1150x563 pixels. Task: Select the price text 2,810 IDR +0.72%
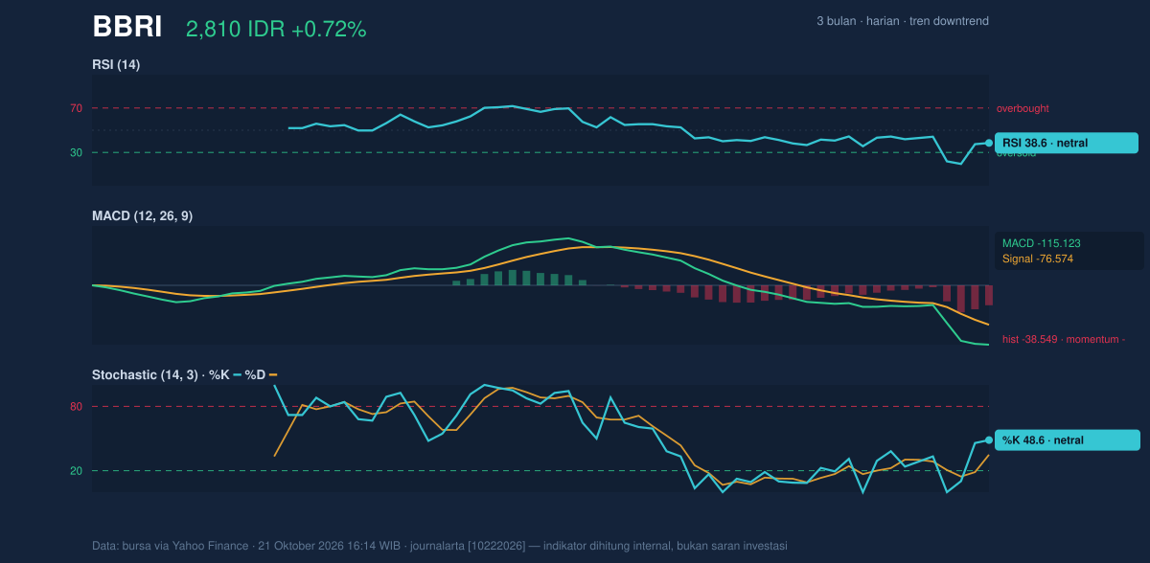coord(276,30)
